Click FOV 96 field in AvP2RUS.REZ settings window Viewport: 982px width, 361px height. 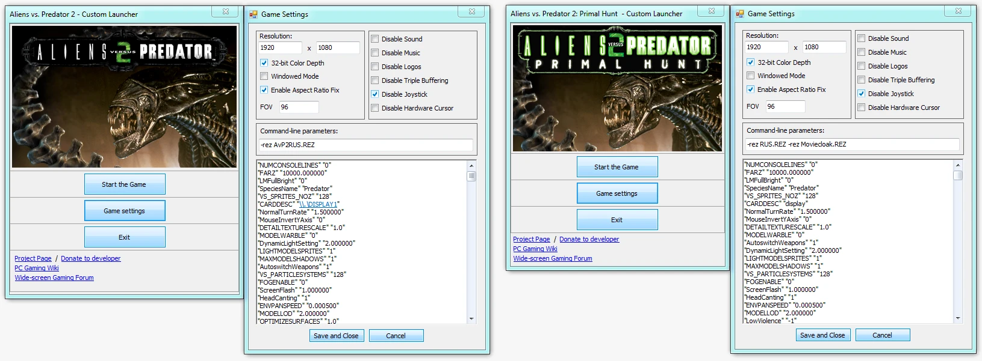tap(299, 107)
